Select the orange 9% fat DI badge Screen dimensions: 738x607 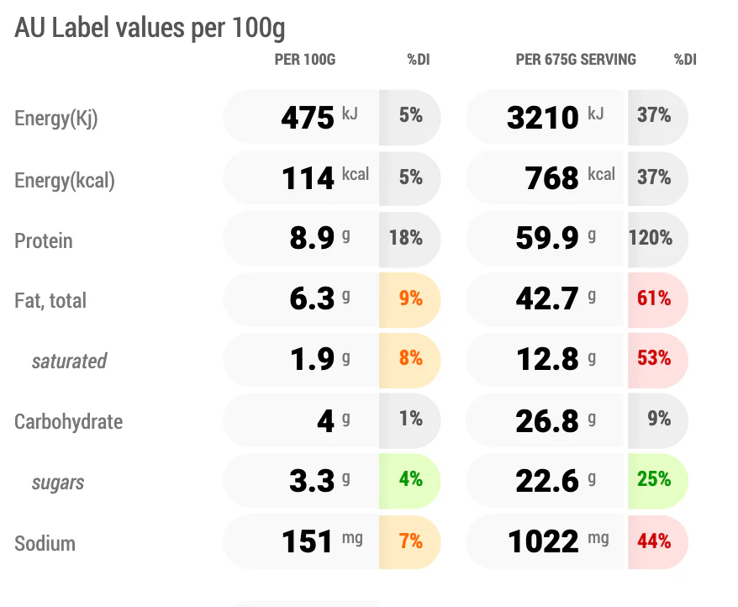tap(410, 299)
